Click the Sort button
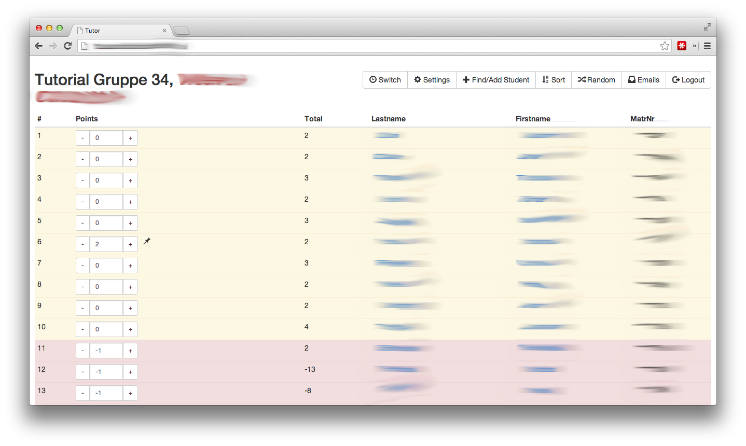 554,80
